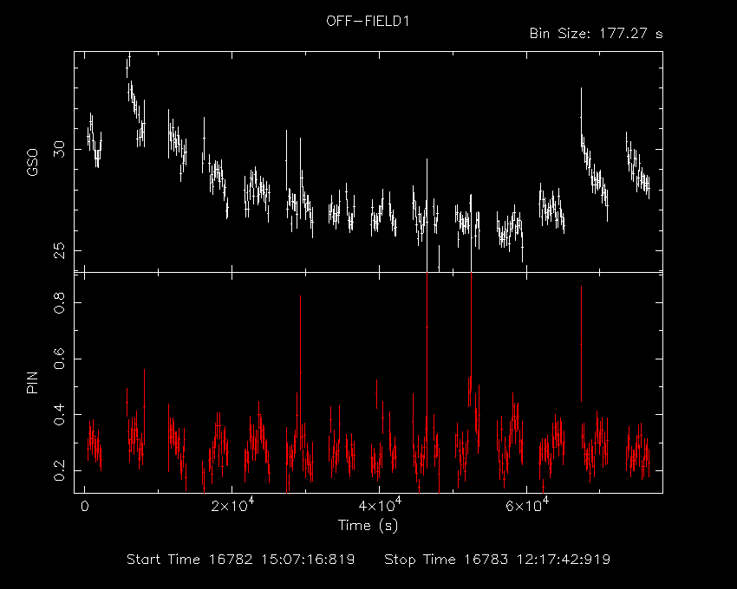Click the x-axis tick label 2×10^4
The height and width of the screenshot is (589, 737).
click(x=232, y=505)
